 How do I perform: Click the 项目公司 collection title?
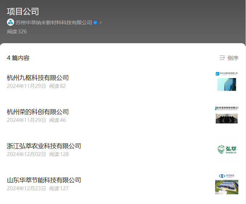(x=23, y=12)
